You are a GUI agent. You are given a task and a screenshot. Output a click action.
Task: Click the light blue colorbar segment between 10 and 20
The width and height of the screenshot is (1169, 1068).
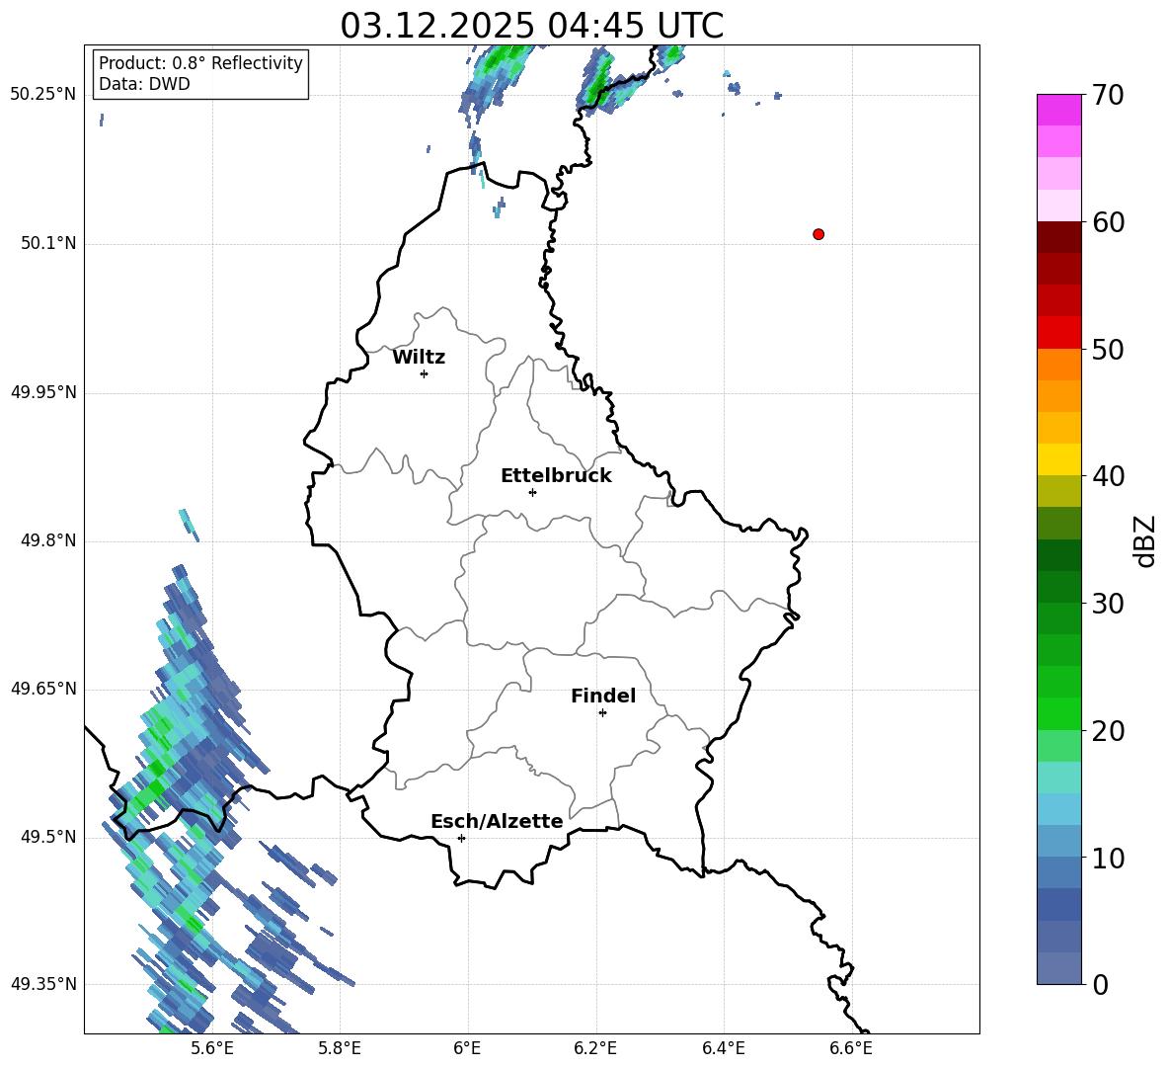pos(1059,808)
